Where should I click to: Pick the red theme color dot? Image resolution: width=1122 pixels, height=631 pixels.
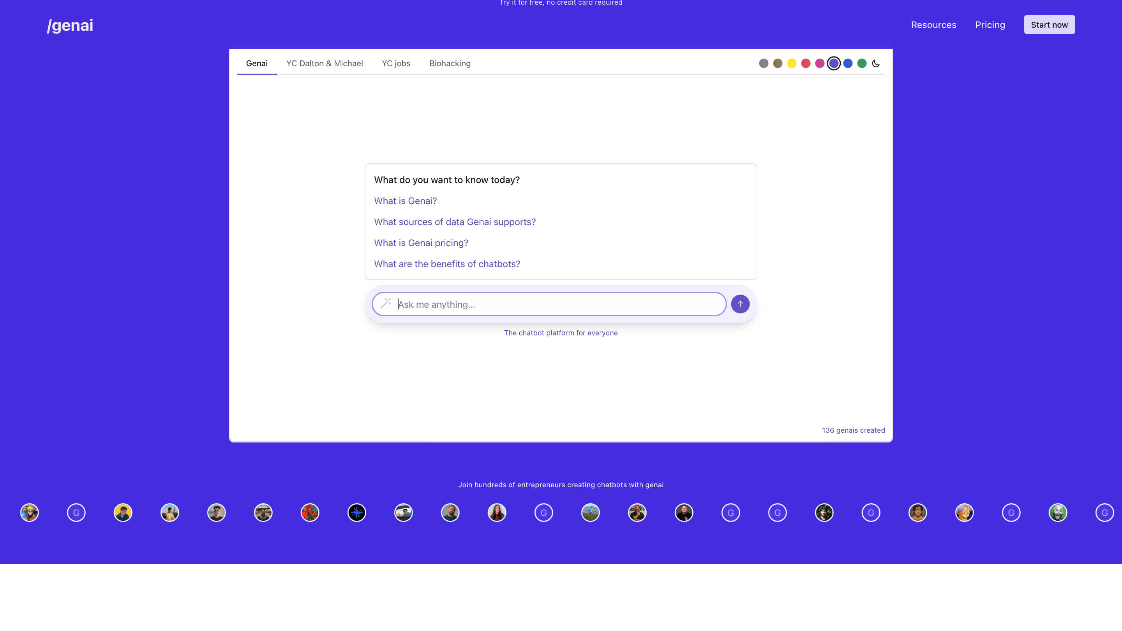(x=806, y=63)
